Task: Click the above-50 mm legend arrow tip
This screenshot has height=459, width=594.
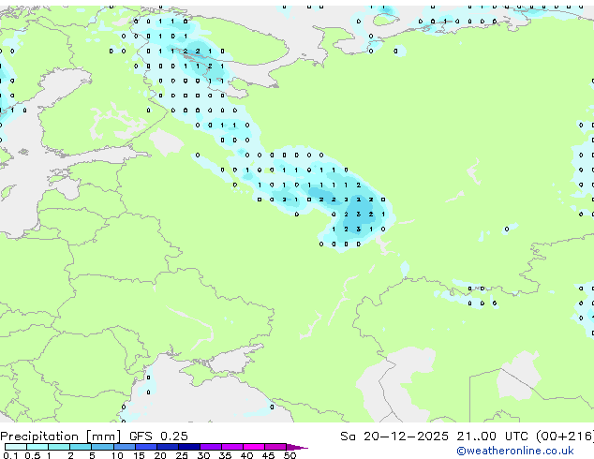Action: click(x=297, y=447)
